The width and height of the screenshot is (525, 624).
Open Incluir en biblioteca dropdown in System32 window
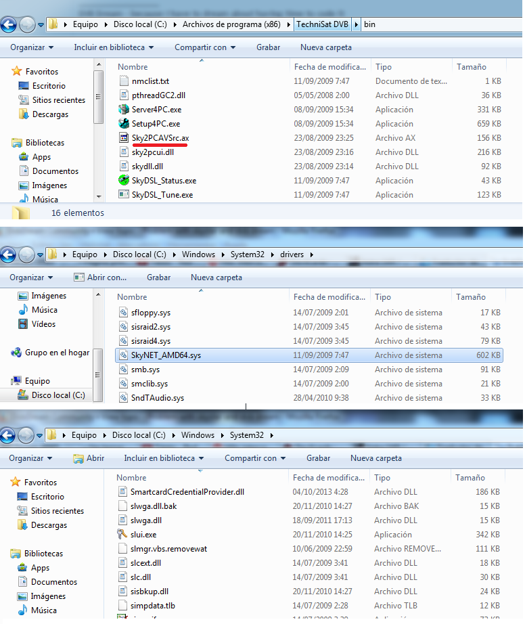[164, 458]
